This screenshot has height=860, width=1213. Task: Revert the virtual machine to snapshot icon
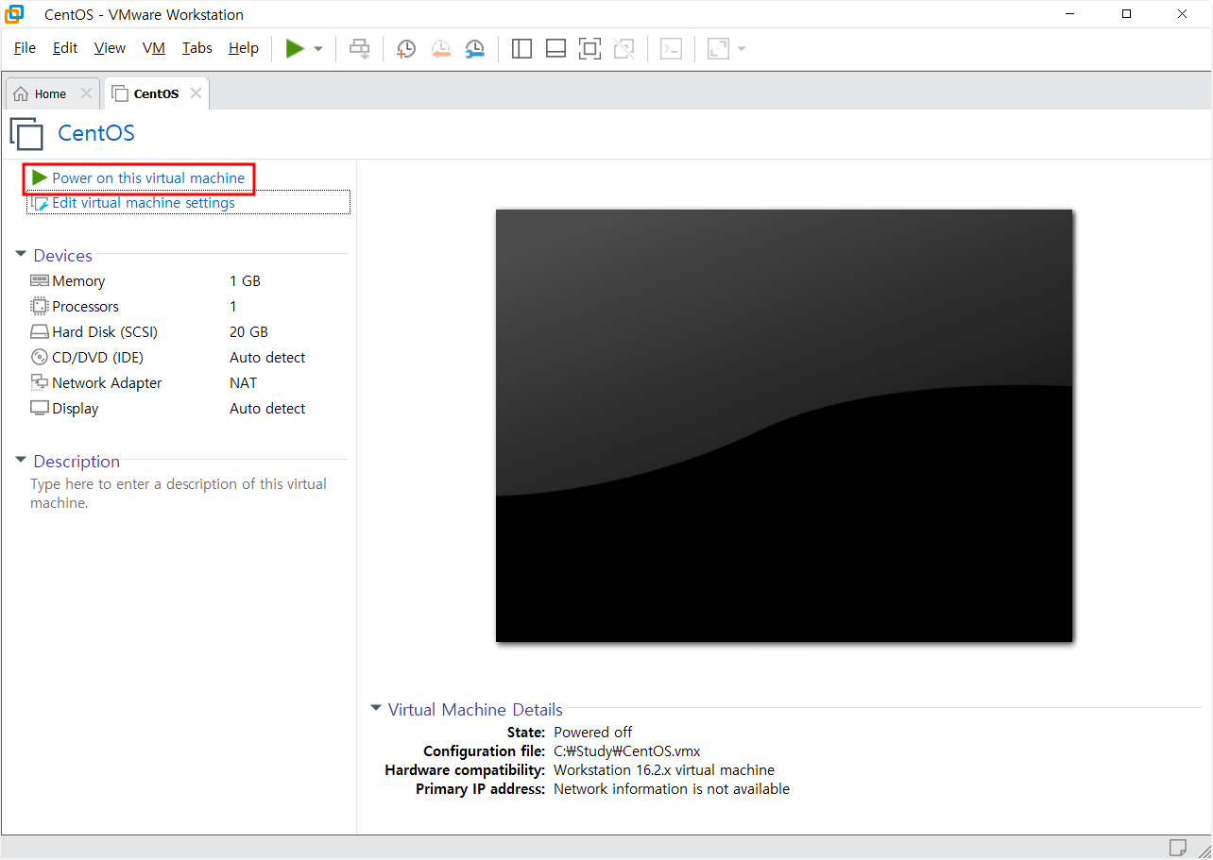(x=440, y=49)
